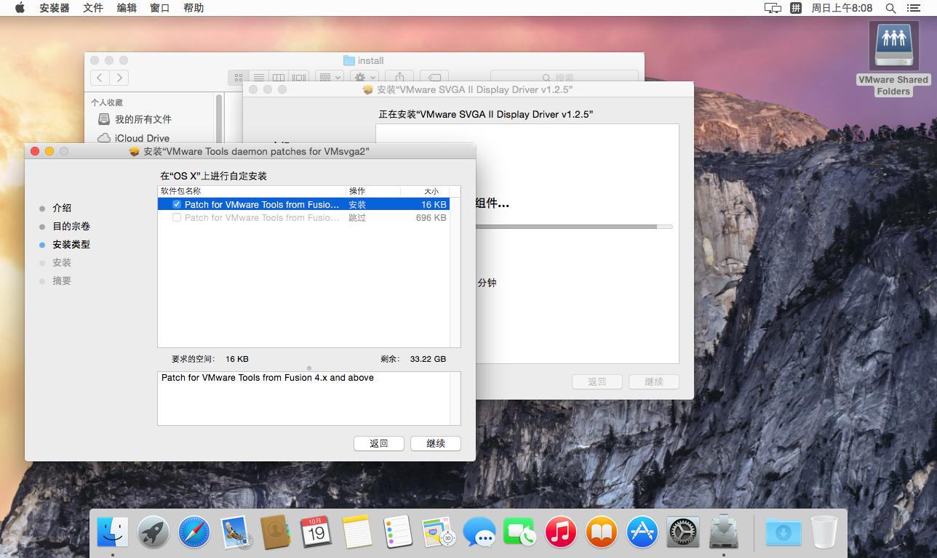
Task: Open the 文件 menu in menu bar
Action: click(x=93, y=8)
